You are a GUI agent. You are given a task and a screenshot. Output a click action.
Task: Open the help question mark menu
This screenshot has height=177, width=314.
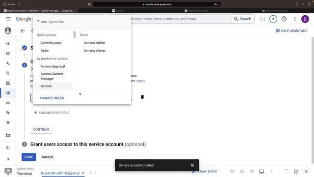(x=284, y=19)
